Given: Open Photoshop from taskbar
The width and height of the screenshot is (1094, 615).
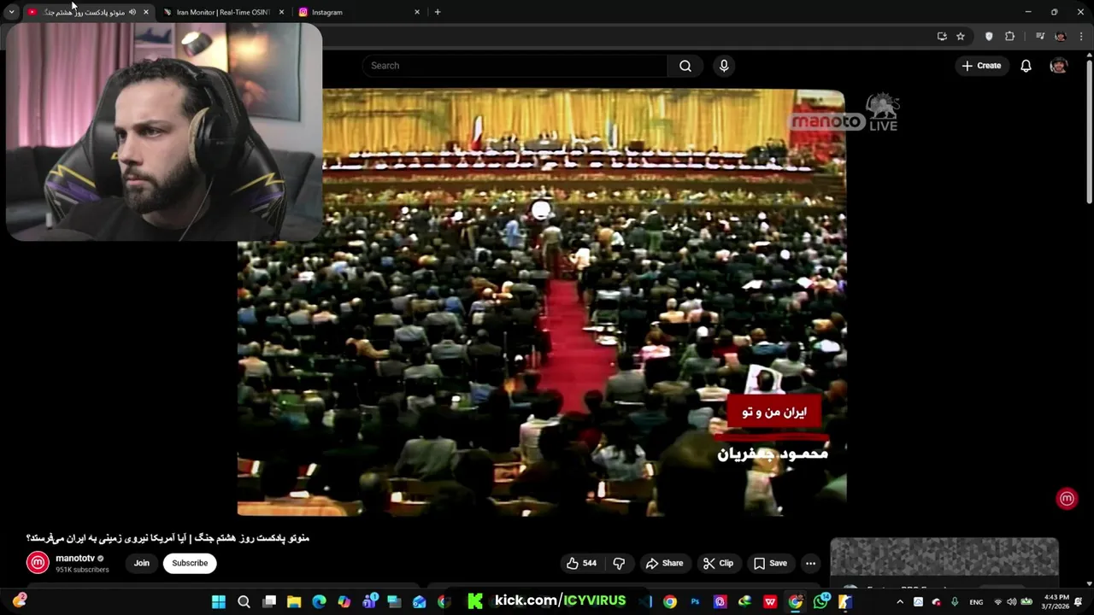Looking at the screenshot, I should point(695,602).
